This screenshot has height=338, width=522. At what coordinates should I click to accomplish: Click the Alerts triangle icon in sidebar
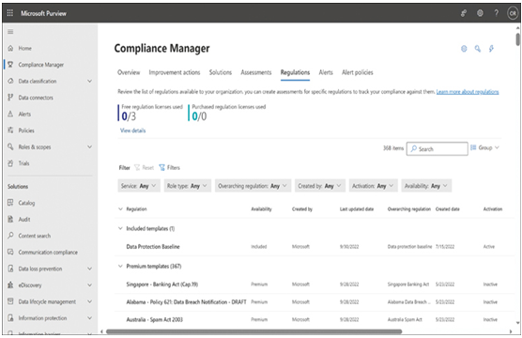10,114
